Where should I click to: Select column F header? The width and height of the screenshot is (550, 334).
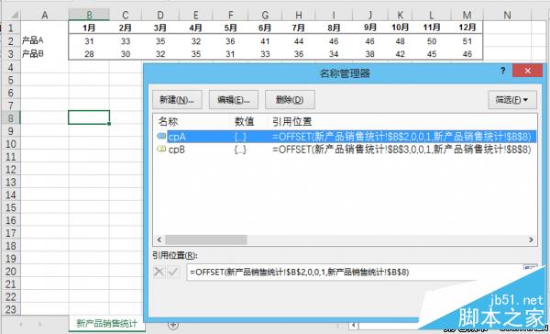(230, 15)
